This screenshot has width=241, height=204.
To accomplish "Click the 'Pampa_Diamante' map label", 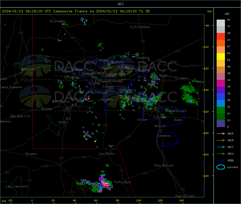I will click(x=11, y=87).
